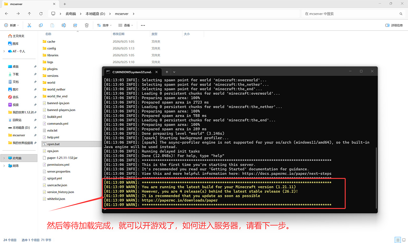Go up one folder level arrow
408x243 pixels.
(x=29, y=14)
